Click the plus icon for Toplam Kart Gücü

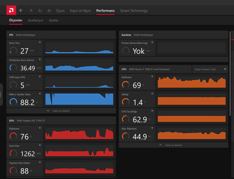click(x=40, y=162)
